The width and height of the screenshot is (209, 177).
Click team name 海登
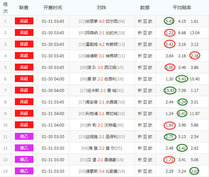[x=93, y=148]
